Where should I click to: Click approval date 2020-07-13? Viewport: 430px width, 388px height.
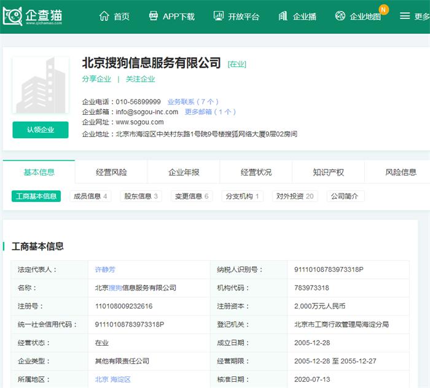(312, 379)
